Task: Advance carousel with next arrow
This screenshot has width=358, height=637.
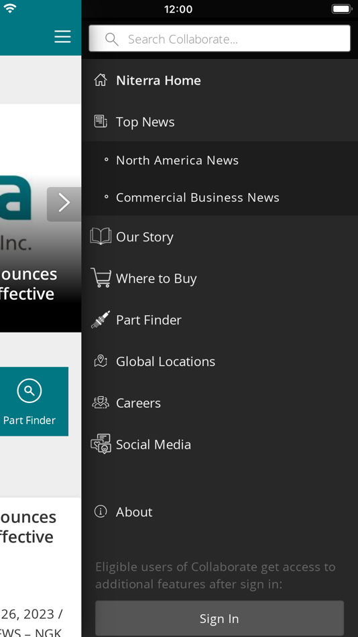Action: (x=64, y=204)
